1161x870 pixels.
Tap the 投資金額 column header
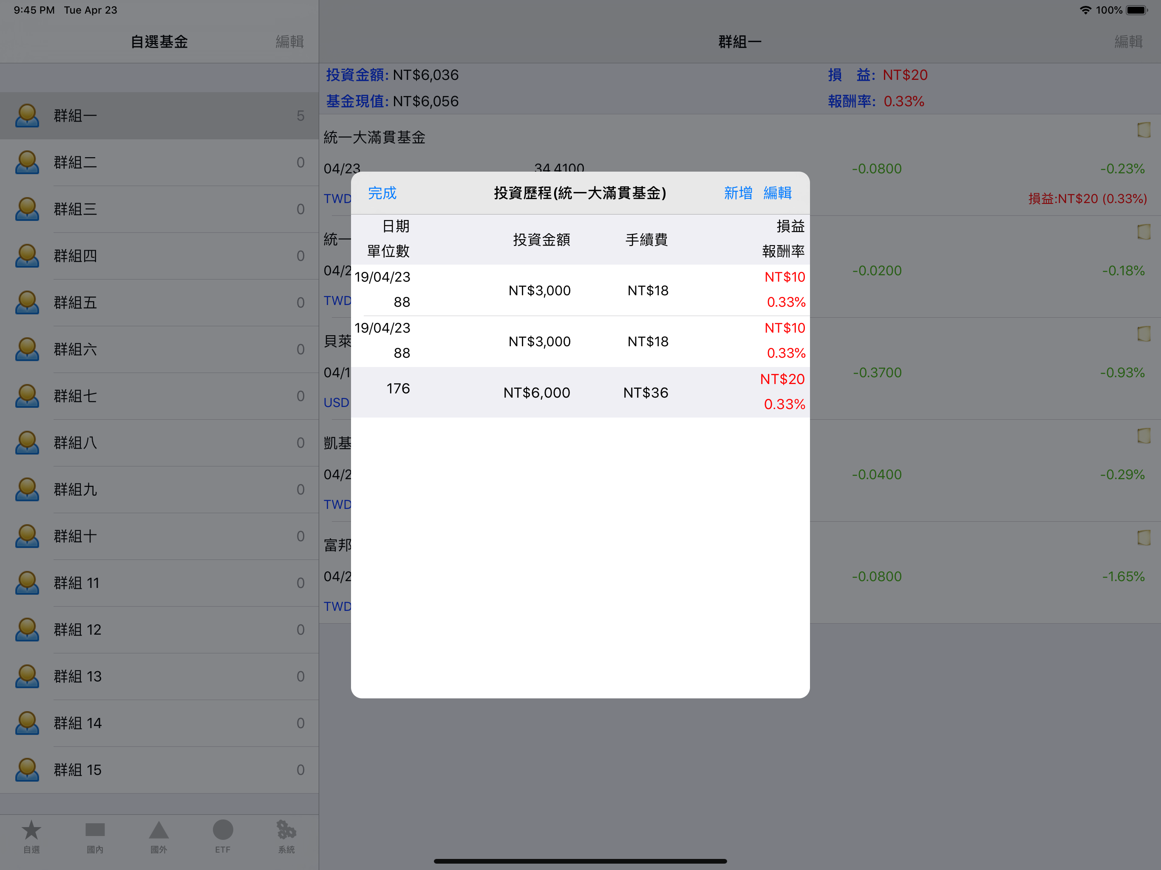[x=542, y=240]
